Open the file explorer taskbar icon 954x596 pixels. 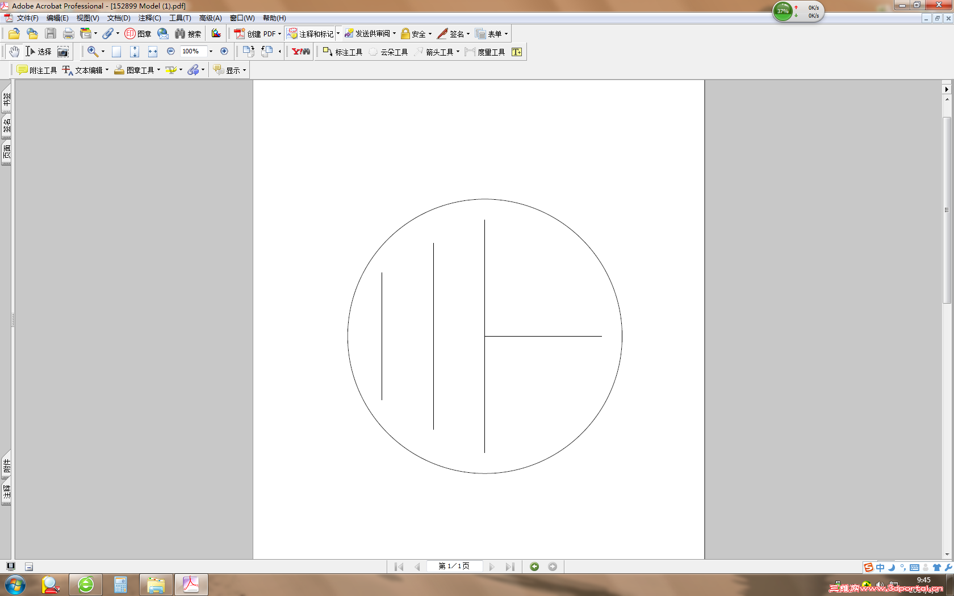156,585
